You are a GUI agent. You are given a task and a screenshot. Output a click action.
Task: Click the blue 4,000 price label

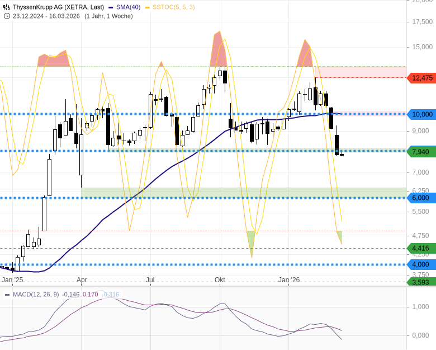(421, 264)
